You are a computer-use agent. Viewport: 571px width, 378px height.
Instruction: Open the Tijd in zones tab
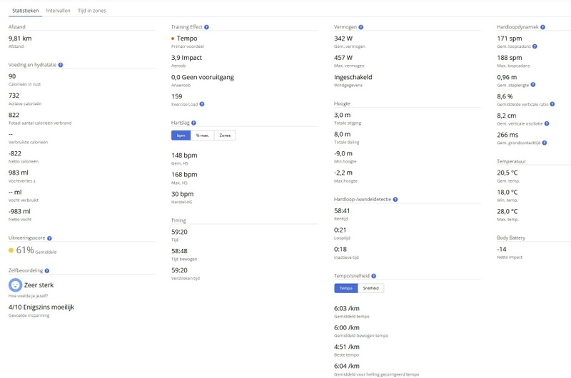(90, 12)
